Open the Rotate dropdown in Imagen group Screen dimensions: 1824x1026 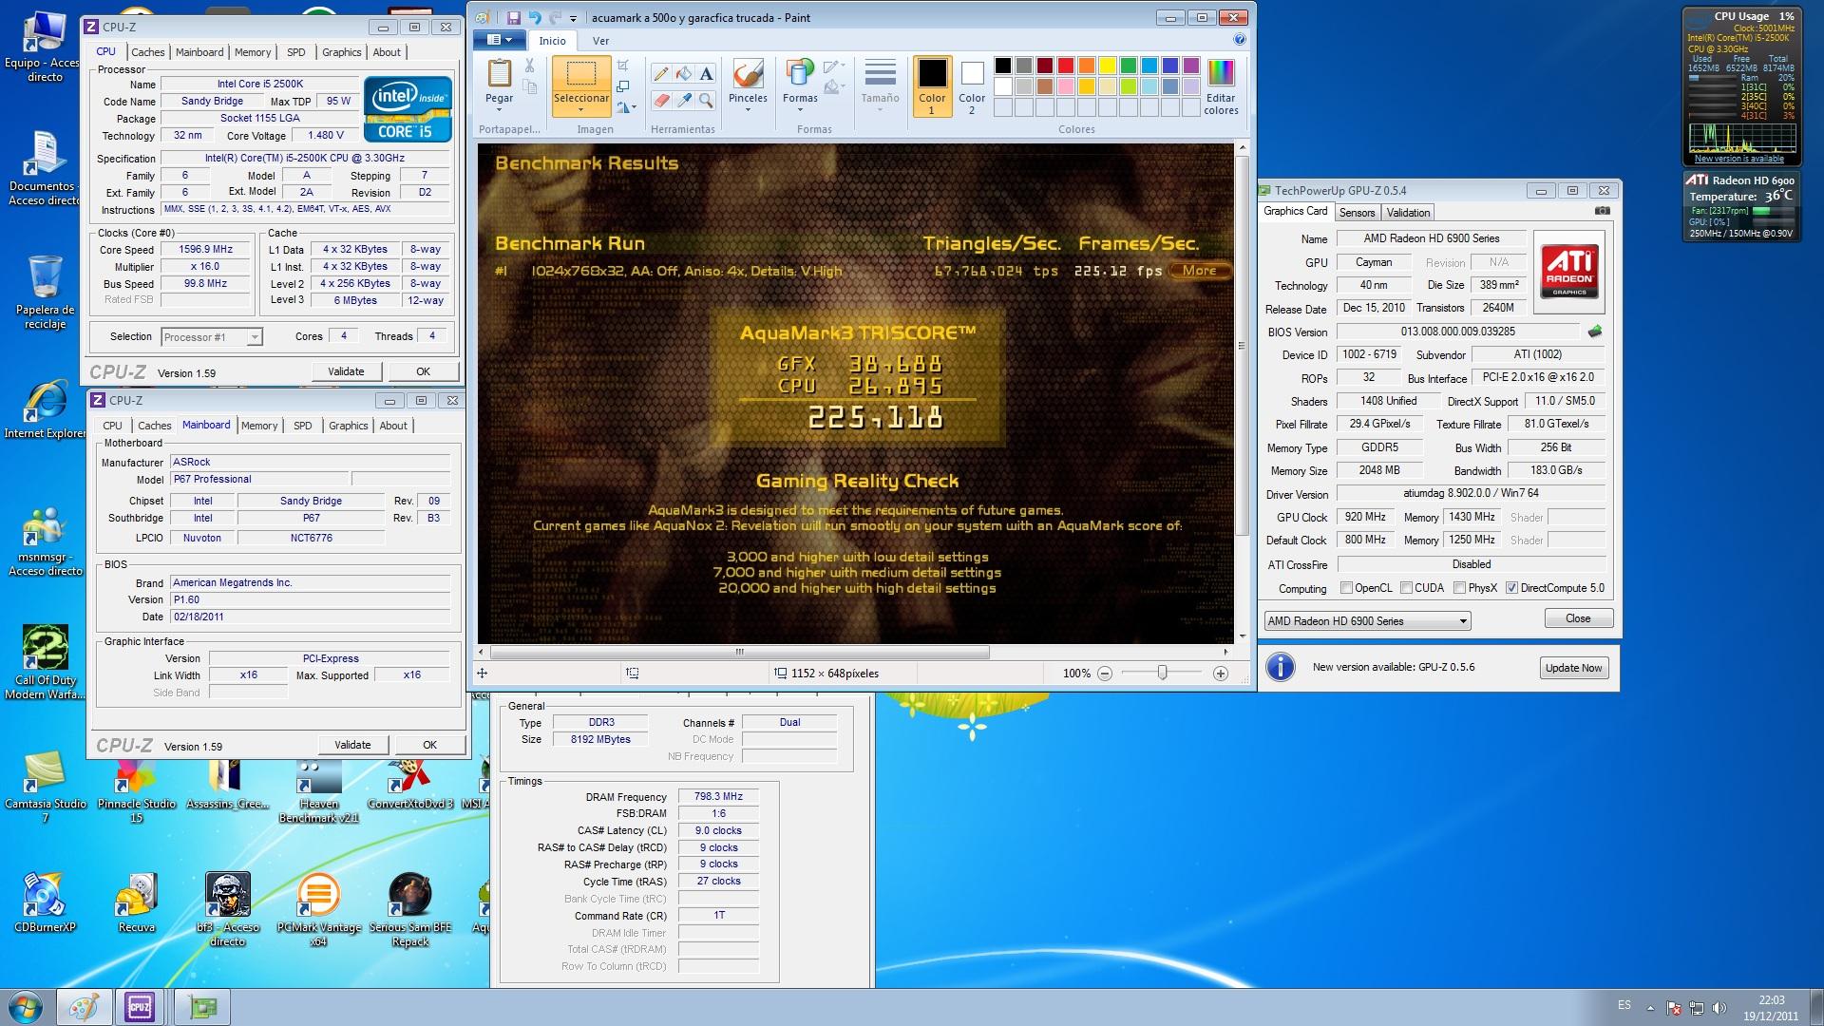pyautogui.click(x=626, y=108)
